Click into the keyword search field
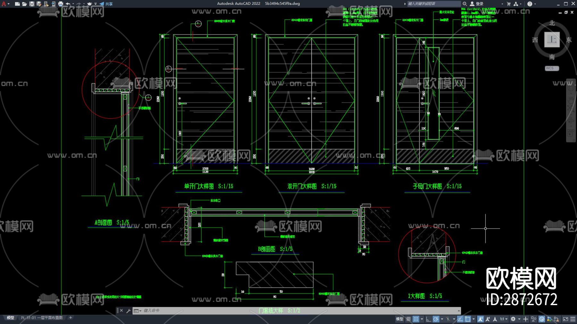 (x=434, y=4)
